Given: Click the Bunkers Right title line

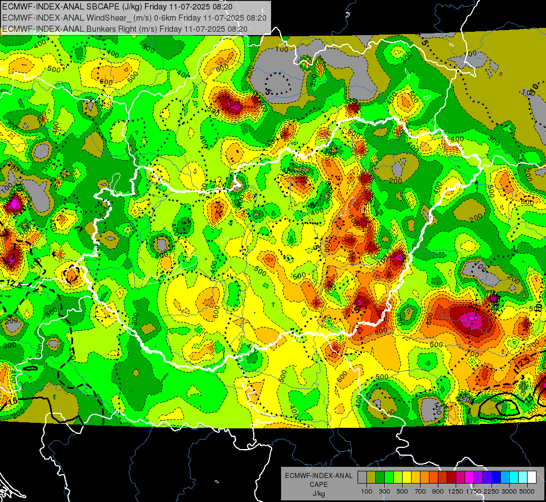Looking at the screenshot, I should [x=125, y=29].
